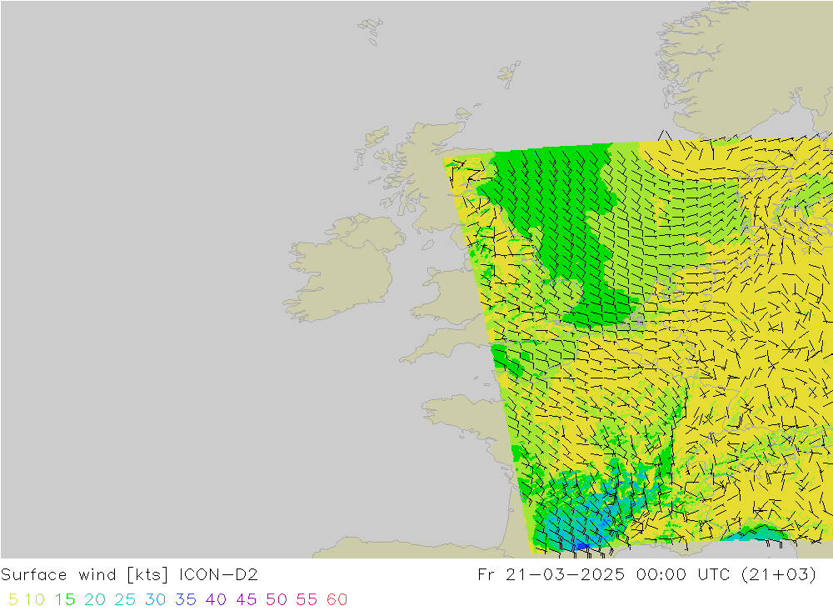Click the blue 35 knots legend value
This screenshot has height=611, width=833.
[185, 599]
